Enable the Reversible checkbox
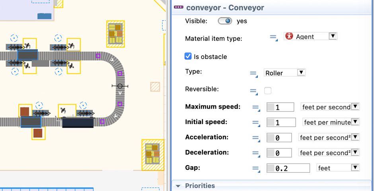The width and height of the screenshot is (374, 191). coord(268,91)
